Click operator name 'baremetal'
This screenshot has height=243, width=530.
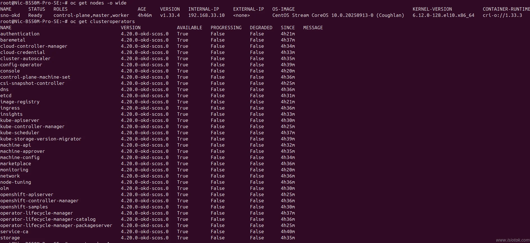13,40
